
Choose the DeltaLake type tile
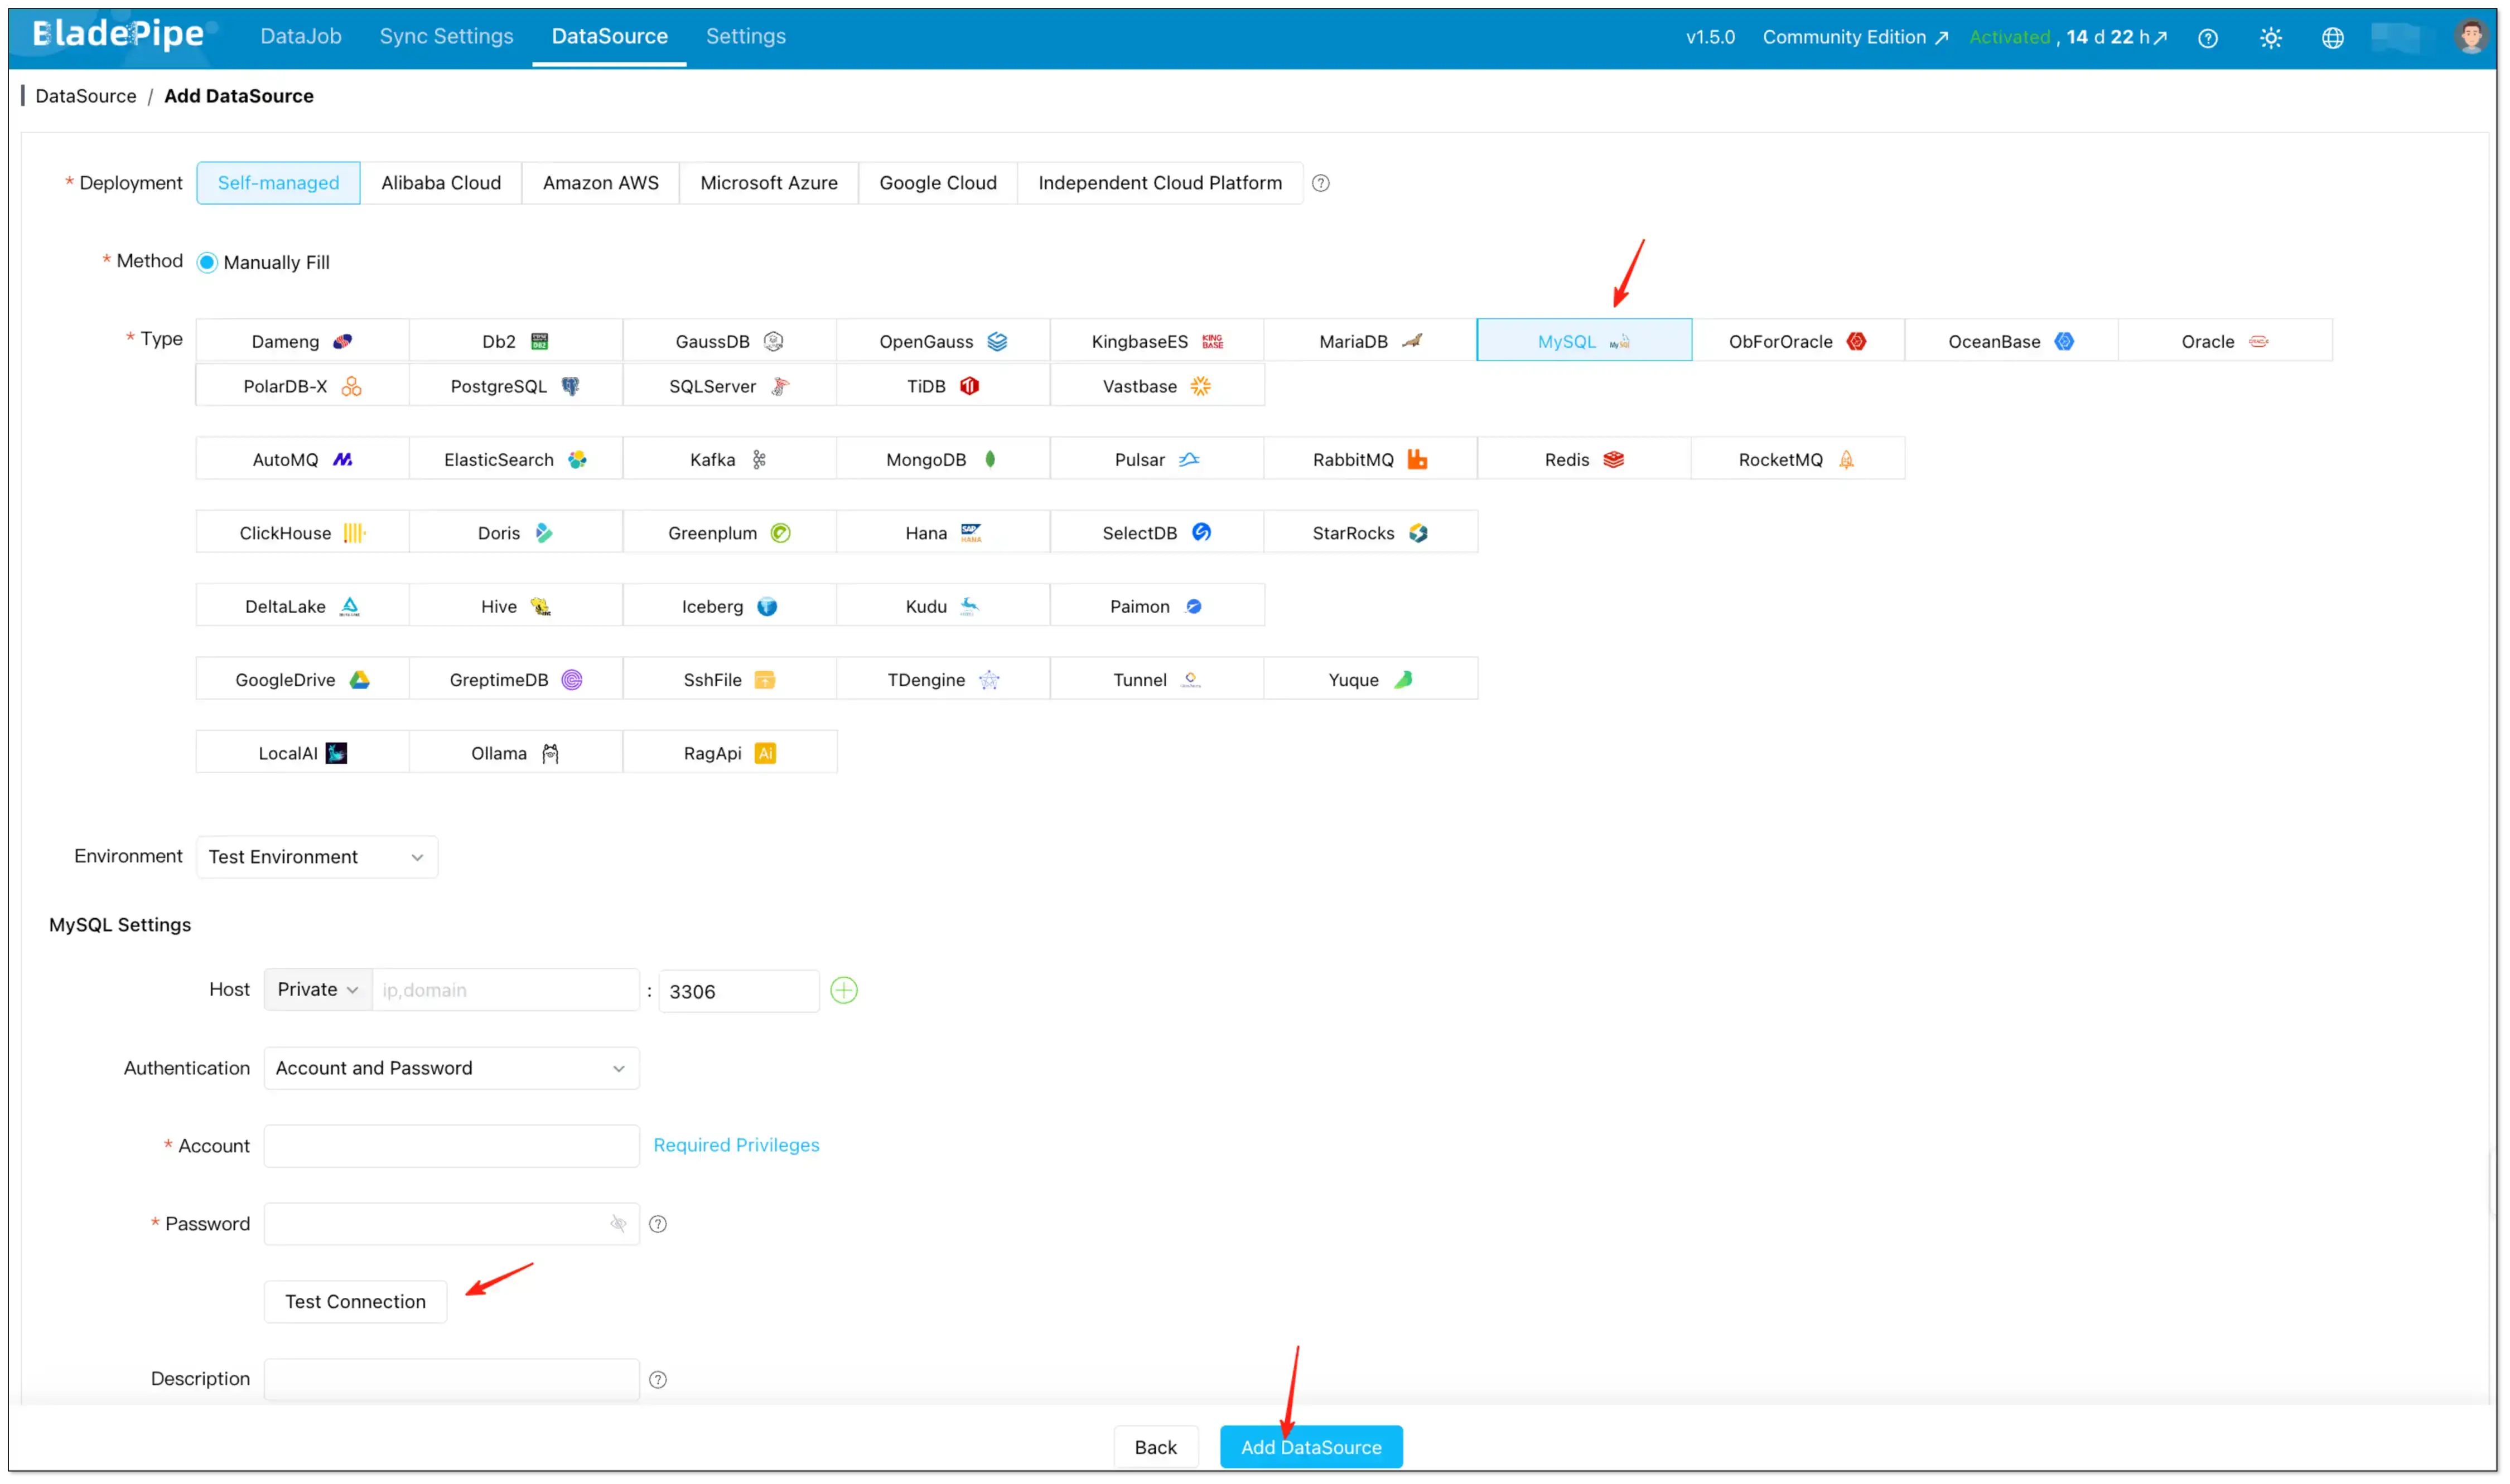pos(302,607)
